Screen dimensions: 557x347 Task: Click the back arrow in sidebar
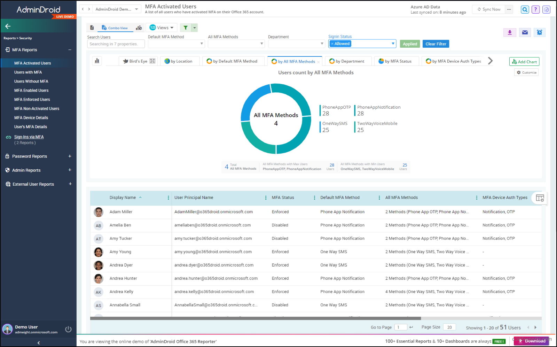coord(8,26)
